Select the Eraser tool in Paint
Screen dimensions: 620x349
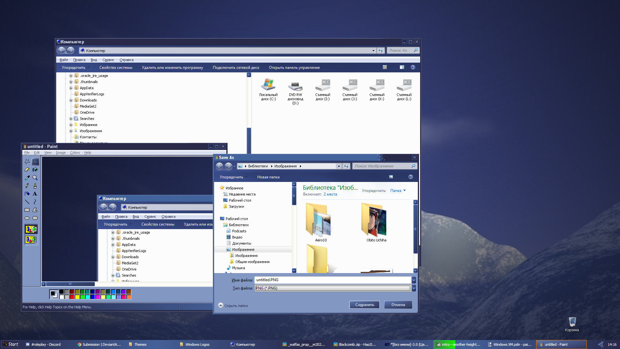point(27,170)
